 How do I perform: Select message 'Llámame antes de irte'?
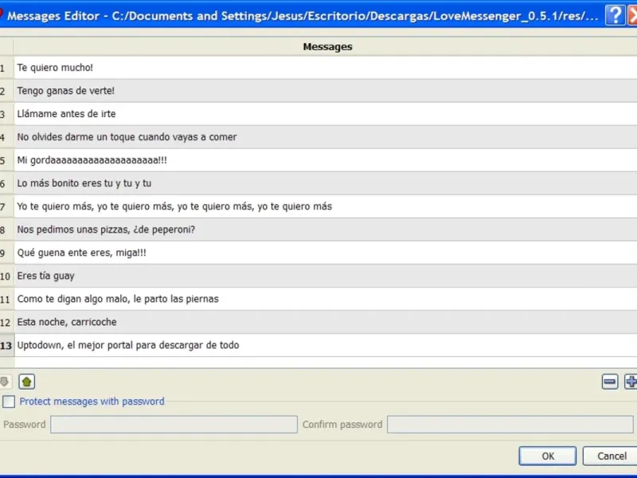326,114
